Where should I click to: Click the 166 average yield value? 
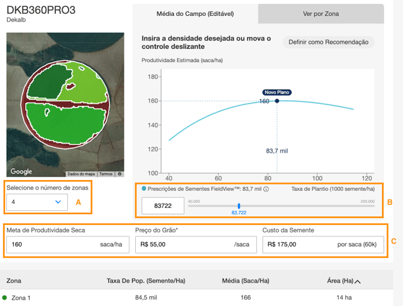pos(246,298)
